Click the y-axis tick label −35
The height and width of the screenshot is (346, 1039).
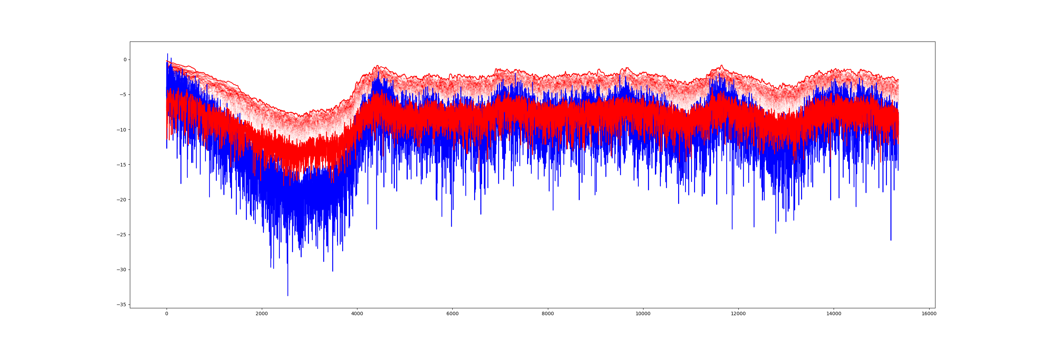click(122, 305)
